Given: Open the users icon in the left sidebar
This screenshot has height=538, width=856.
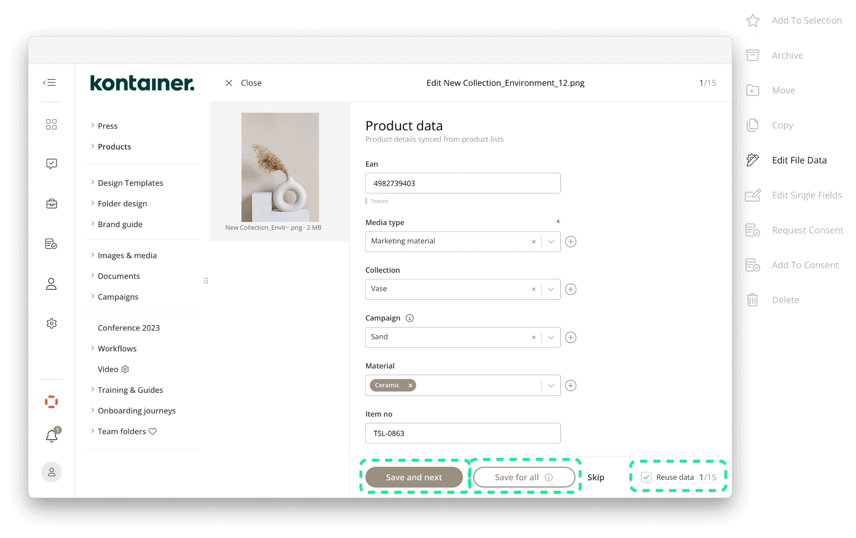Looking at the screenshot, I should (51, 284).
